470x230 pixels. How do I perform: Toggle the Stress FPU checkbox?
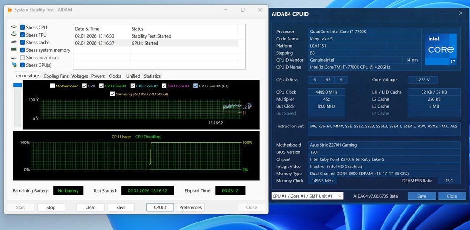point(23,35)
